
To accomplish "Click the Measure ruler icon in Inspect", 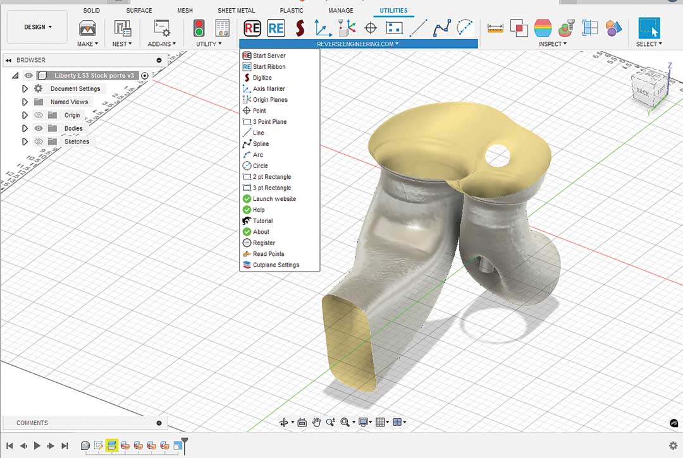I will click(x=495, y=28).
